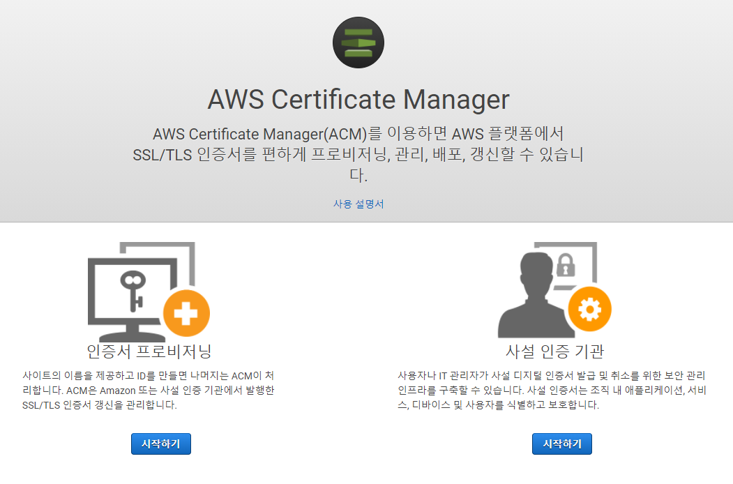Click the 사설 인증 기관 heading
Viewport: 733px width, 484px height.
pos(555,351)
